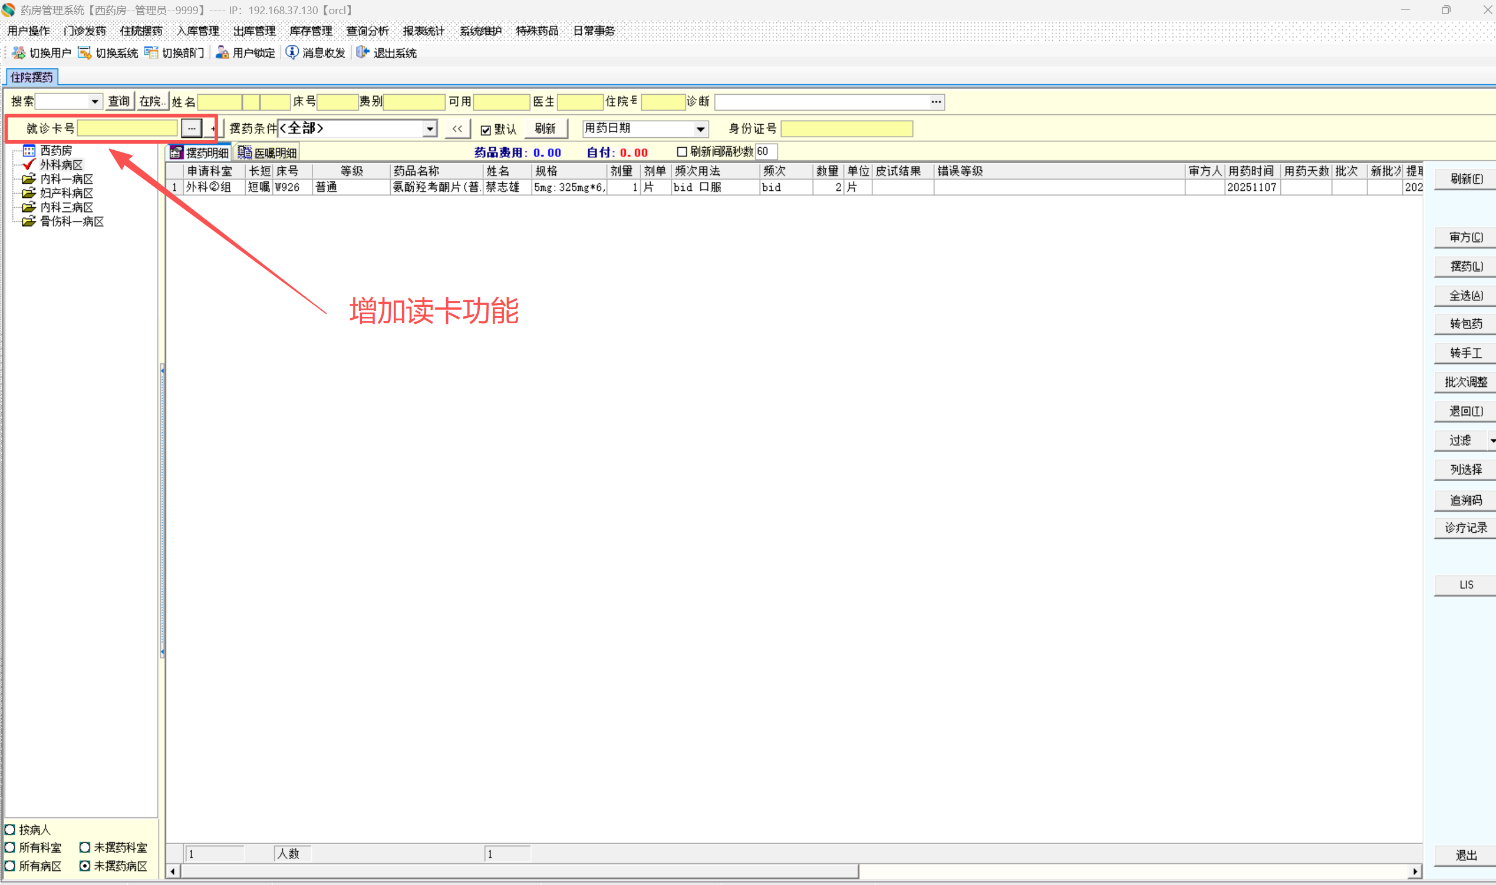Toggle the 默认 checkbox
Screen dimensions: 1496x885
pos(485,130)
